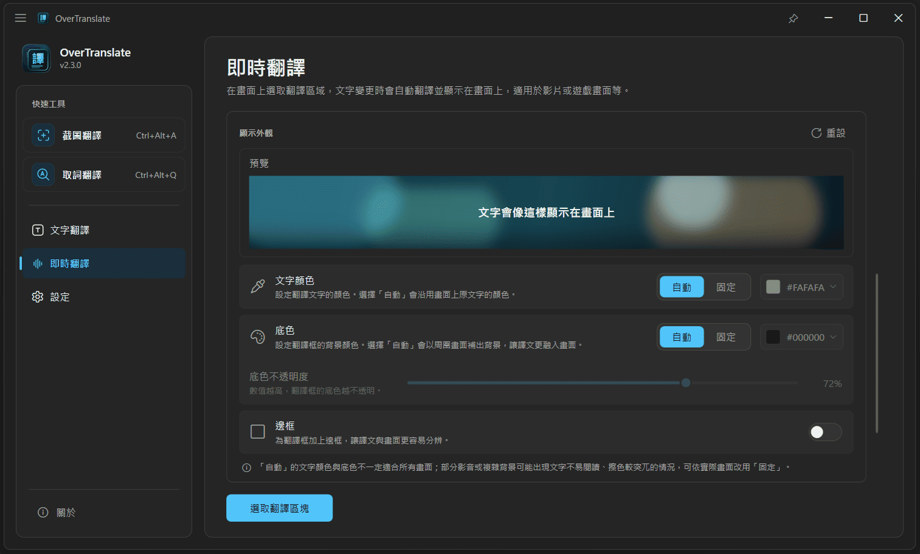
Task: Click the palette icon beside 底色
Action: [x=258, y=337]
